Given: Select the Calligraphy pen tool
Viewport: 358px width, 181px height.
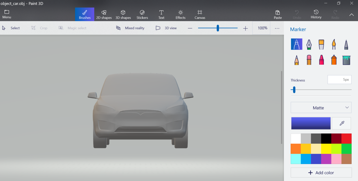Looking at the screenshot, I should click(x=309, y=44).
